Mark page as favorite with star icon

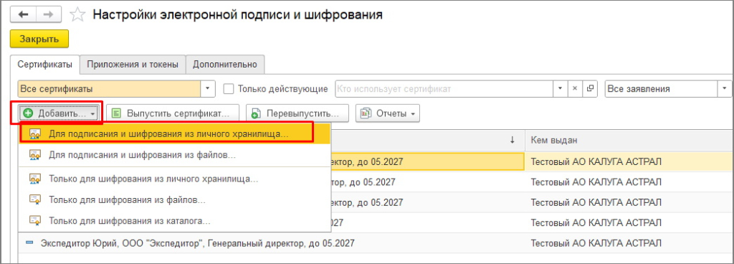click(x=77, y=15)
